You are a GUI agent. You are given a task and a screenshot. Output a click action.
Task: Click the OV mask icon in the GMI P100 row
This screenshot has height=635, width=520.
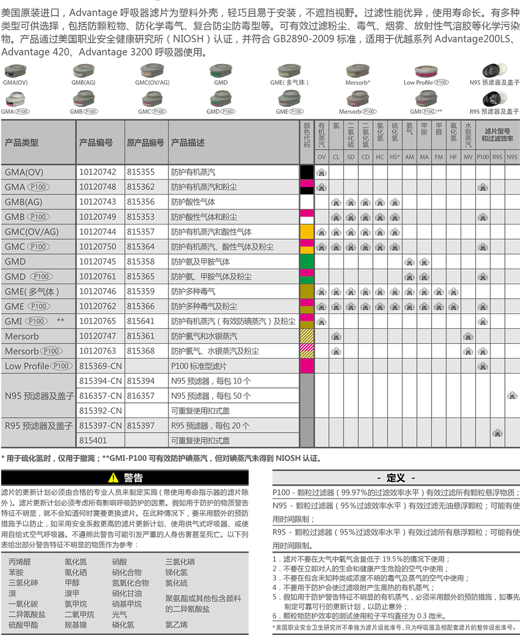click(x=321, y=321)
